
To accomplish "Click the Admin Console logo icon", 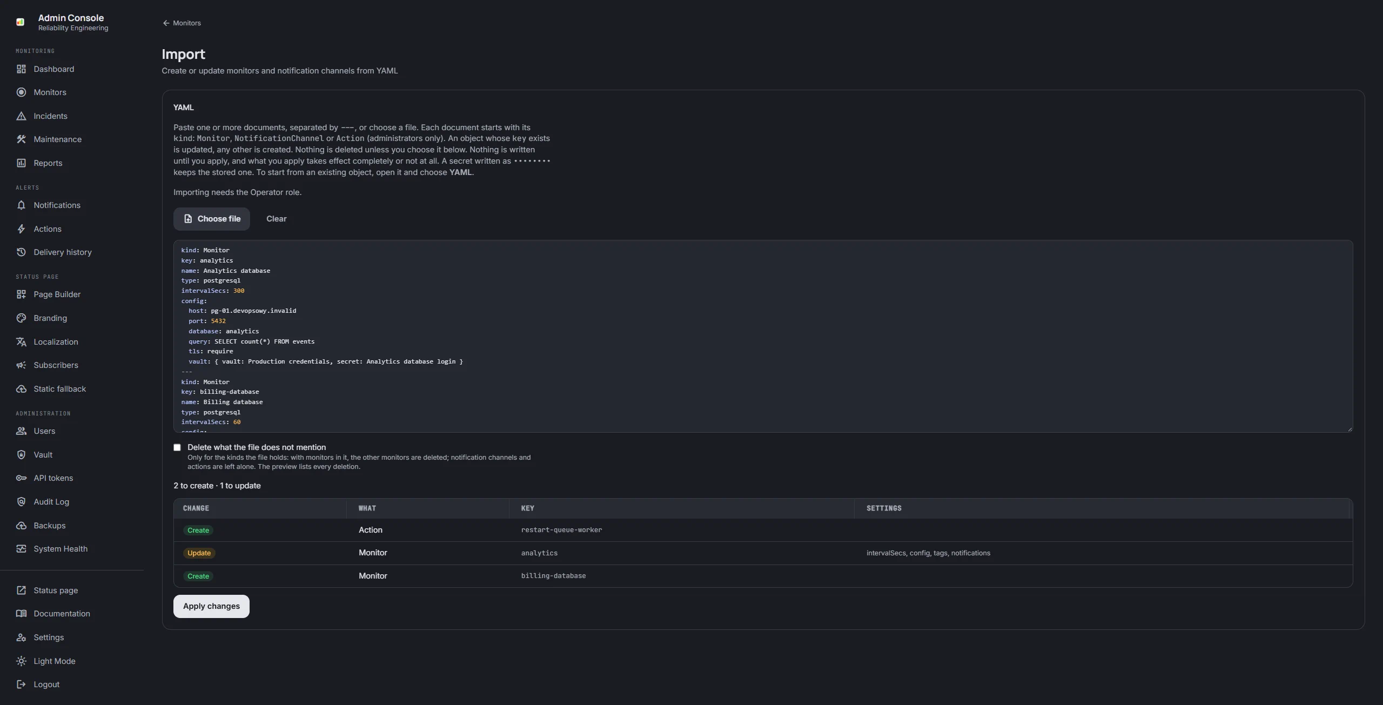I will click(x=21, y=22).
